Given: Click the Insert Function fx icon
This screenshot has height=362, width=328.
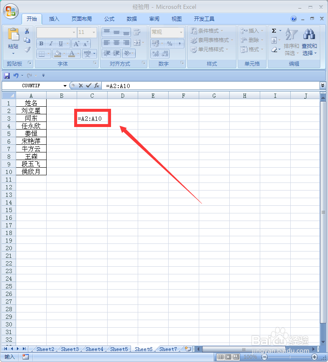Looking at the screenshot, I should (x=97, y=86).
